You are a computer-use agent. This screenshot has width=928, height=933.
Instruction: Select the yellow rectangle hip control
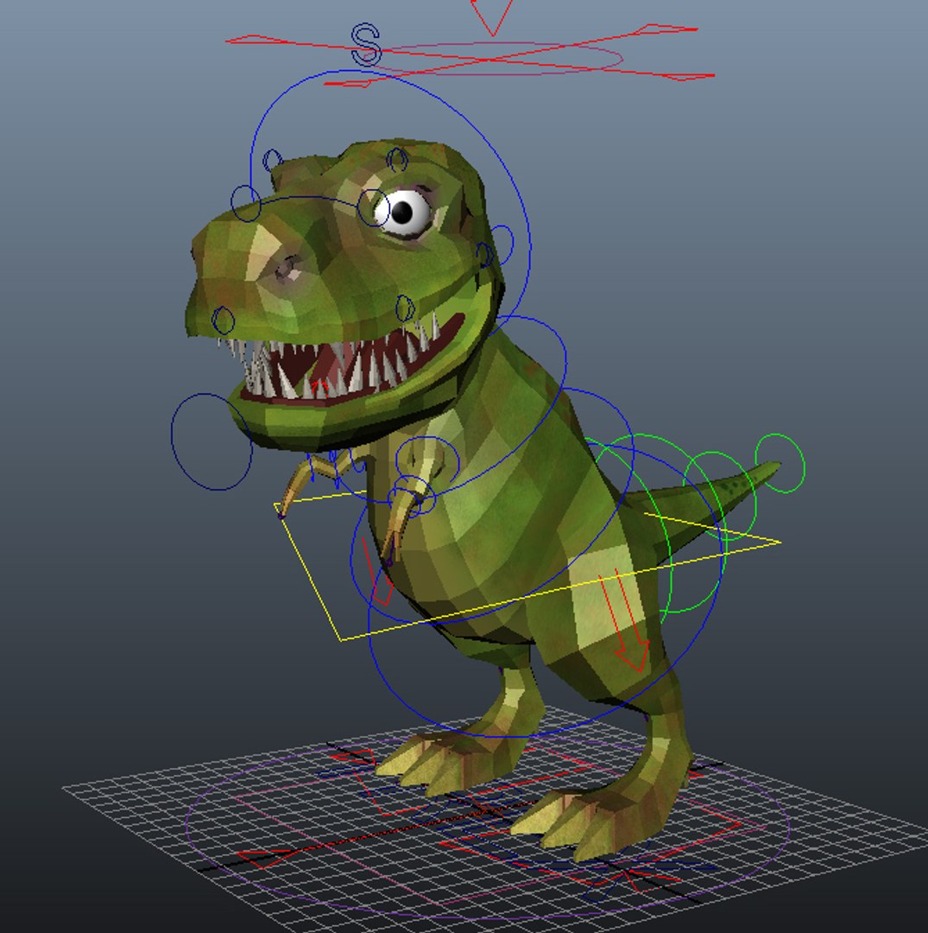pos(527,565)
